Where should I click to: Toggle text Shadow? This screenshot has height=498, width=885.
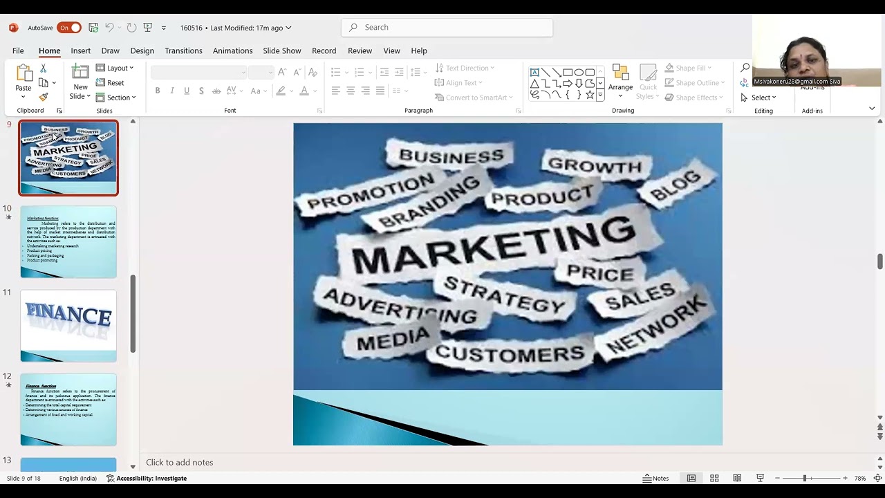click(x=201, y=91)
